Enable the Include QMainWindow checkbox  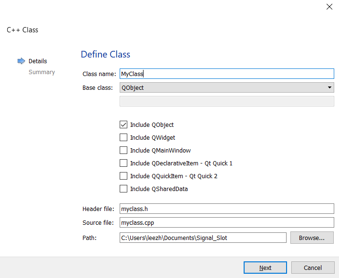123,151
